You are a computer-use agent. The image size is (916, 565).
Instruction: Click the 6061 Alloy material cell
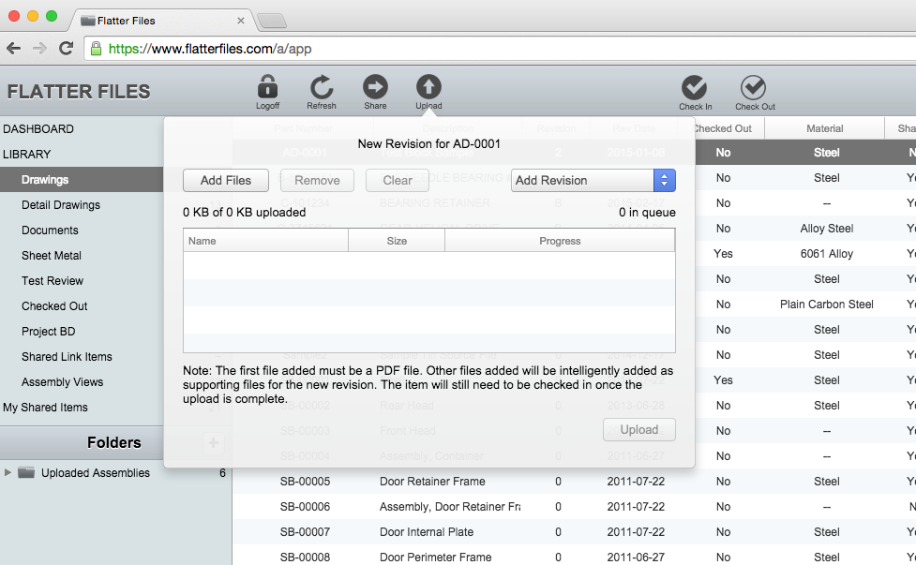tap(827, 253)
